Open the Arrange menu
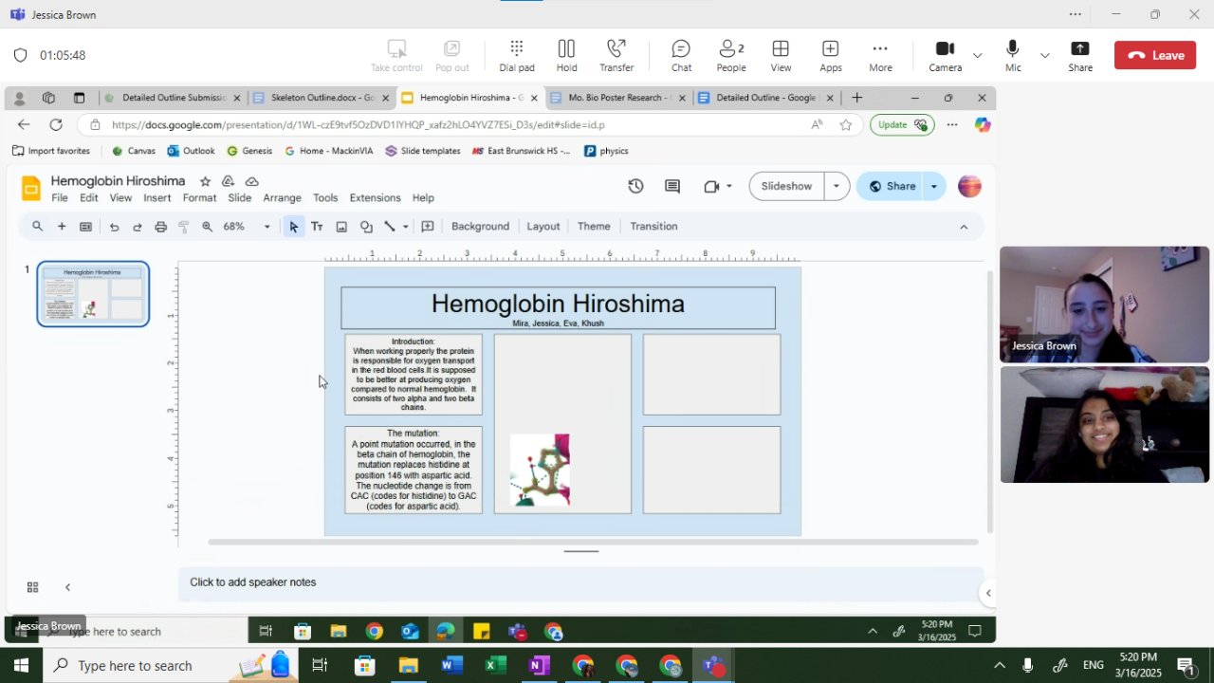Image resolution: width=1214 pixels, height=683 pixels. click(x=282, y=198)
